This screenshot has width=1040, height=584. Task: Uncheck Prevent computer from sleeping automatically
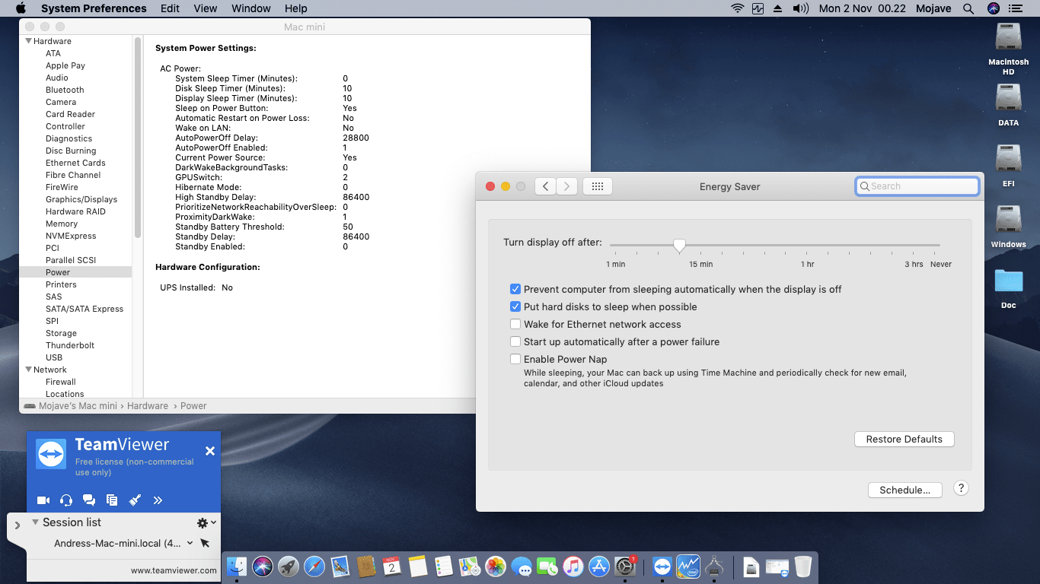pyautogui.click(x=515, y=290)
